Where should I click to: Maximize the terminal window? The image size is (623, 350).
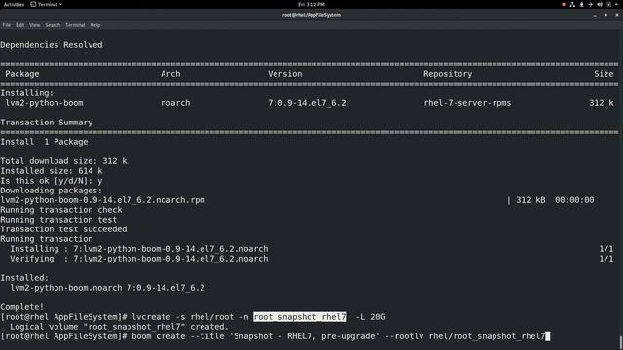(x=605, y=15)
